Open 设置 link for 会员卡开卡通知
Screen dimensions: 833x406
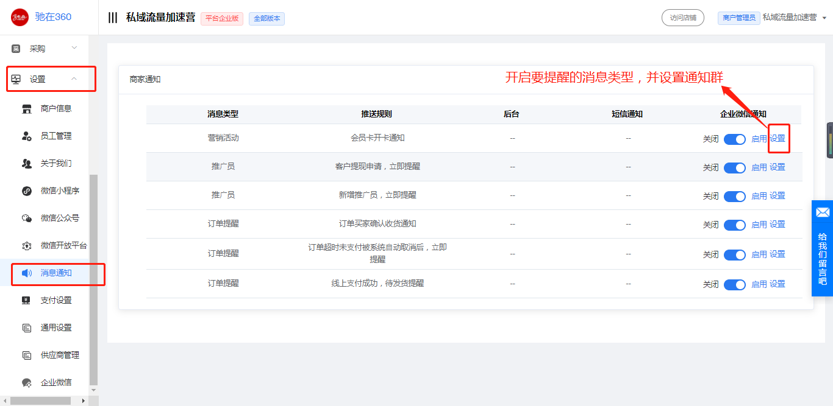coord(778,139)
